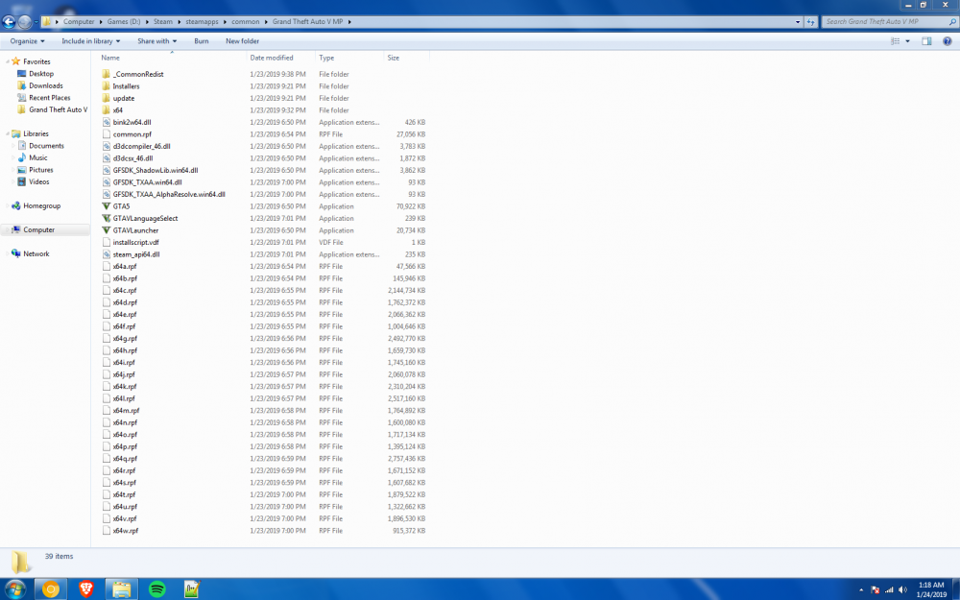Click the Forward navigation arrow button
This screenshot has height=600, width=960.
pos(25,22)
